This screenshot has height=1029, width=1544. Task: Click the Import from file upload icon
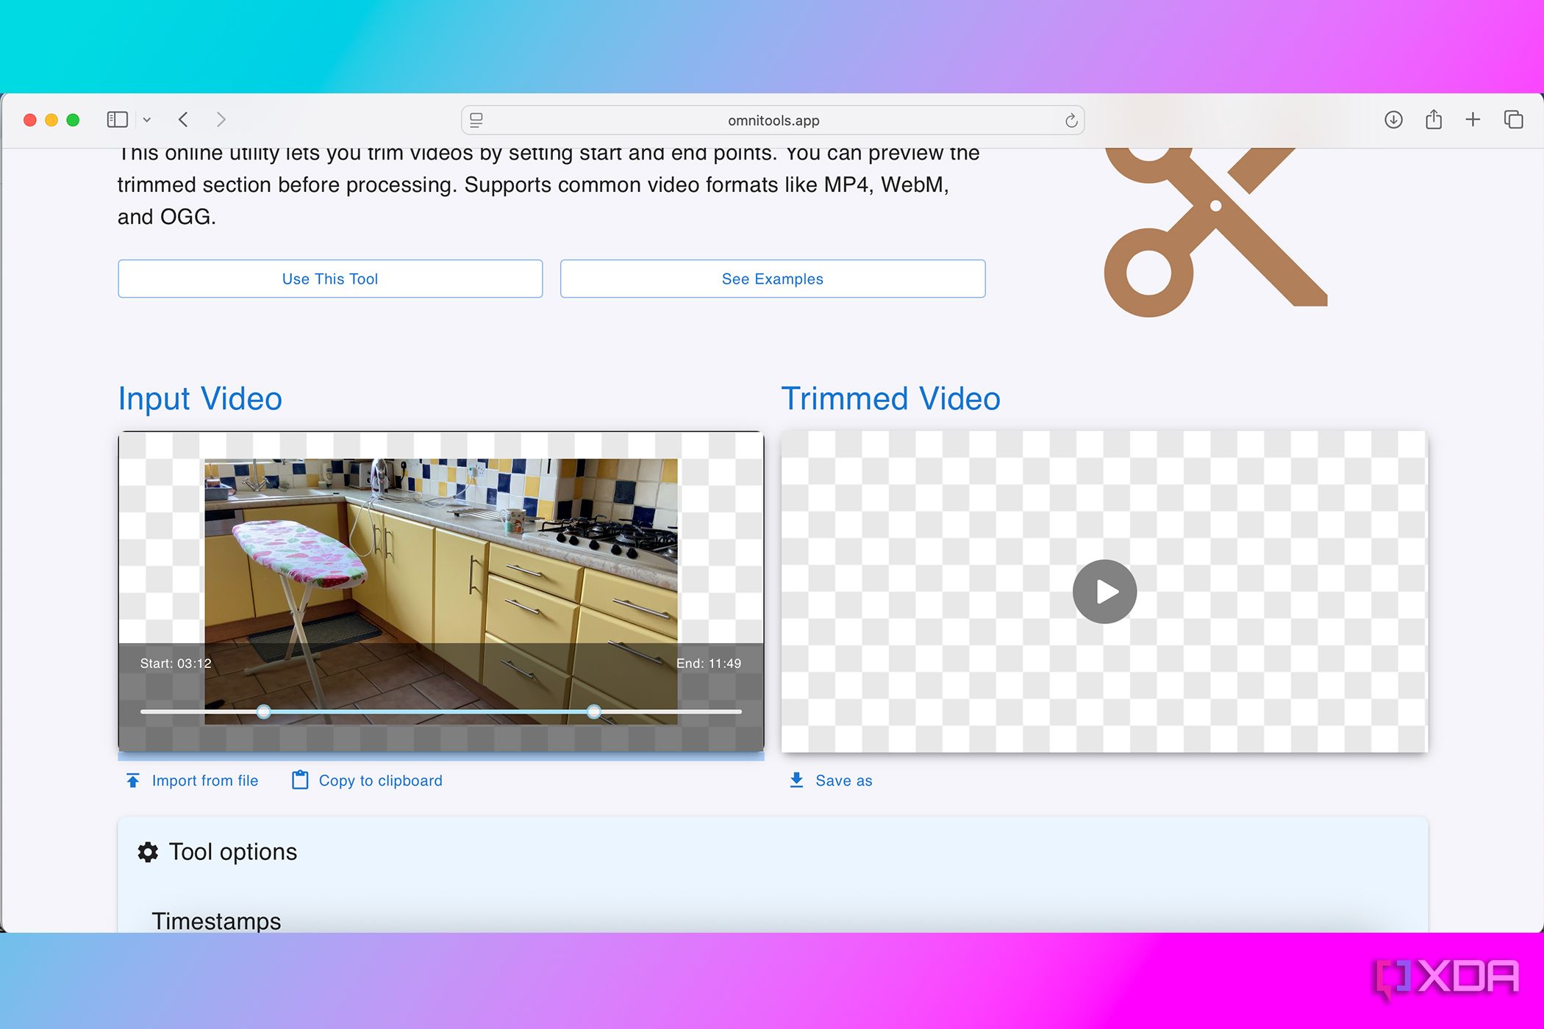point(133,781)
